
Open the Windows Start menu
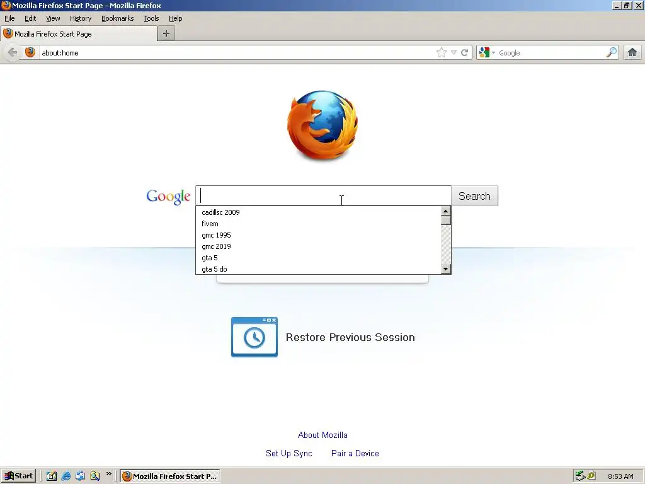point(18,476)
